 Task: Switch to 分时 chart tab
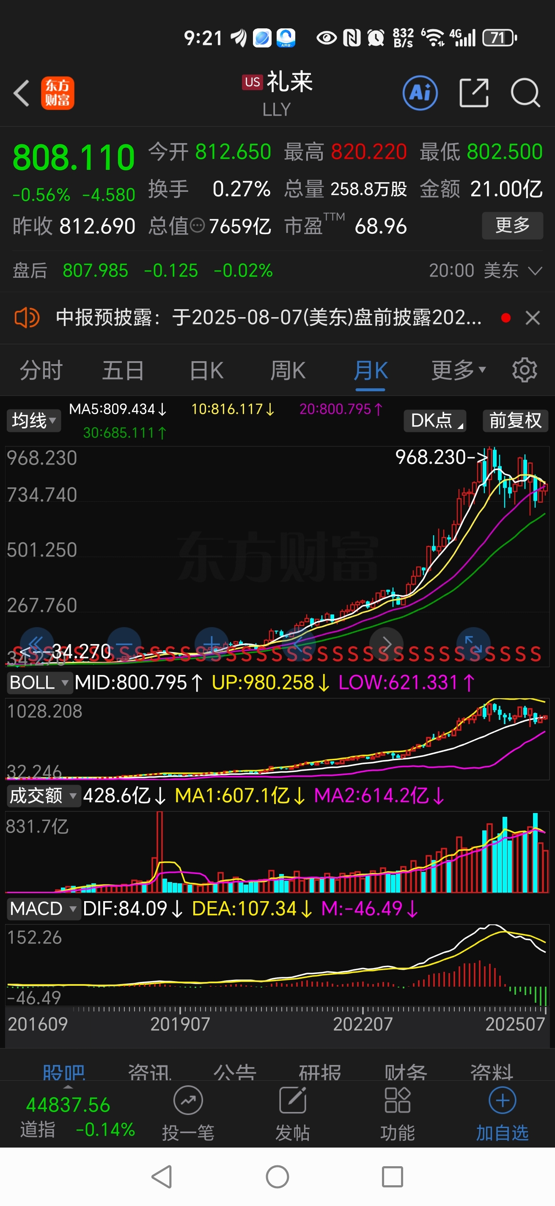[41, 371]
